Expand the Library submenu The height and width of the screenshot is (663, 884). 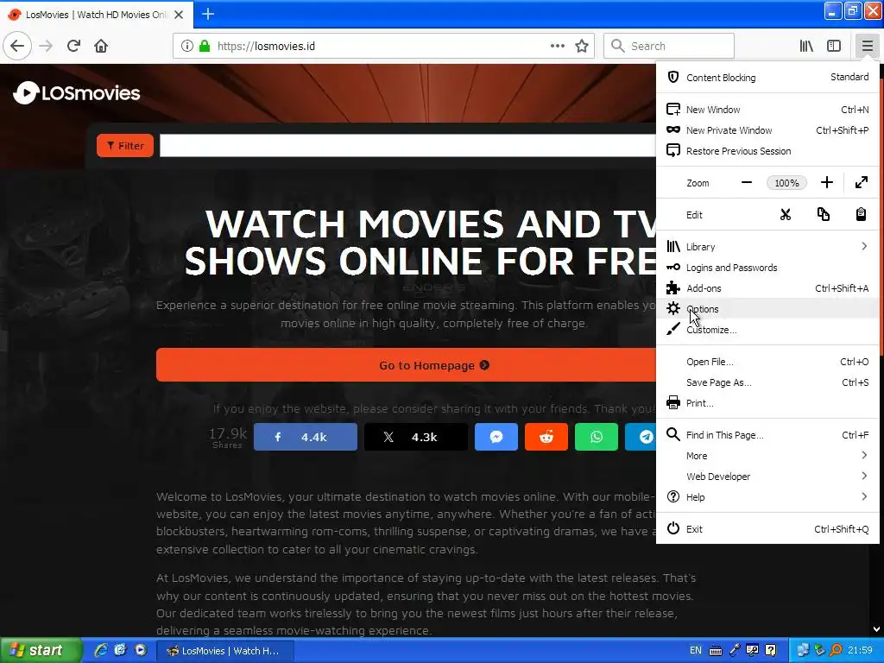point(767,246)
